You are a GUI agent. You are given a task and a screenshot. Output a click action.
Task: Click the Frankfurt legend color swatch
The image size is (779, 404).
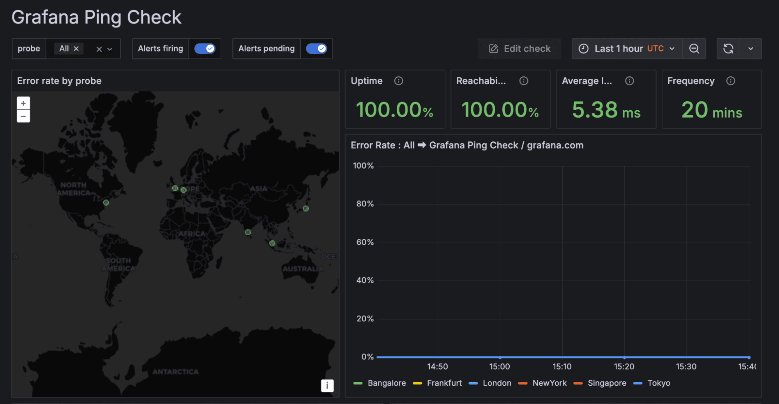tap(417, 383)
